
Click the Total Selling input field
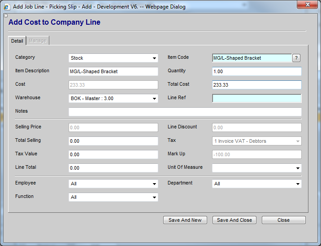(113, 141)
